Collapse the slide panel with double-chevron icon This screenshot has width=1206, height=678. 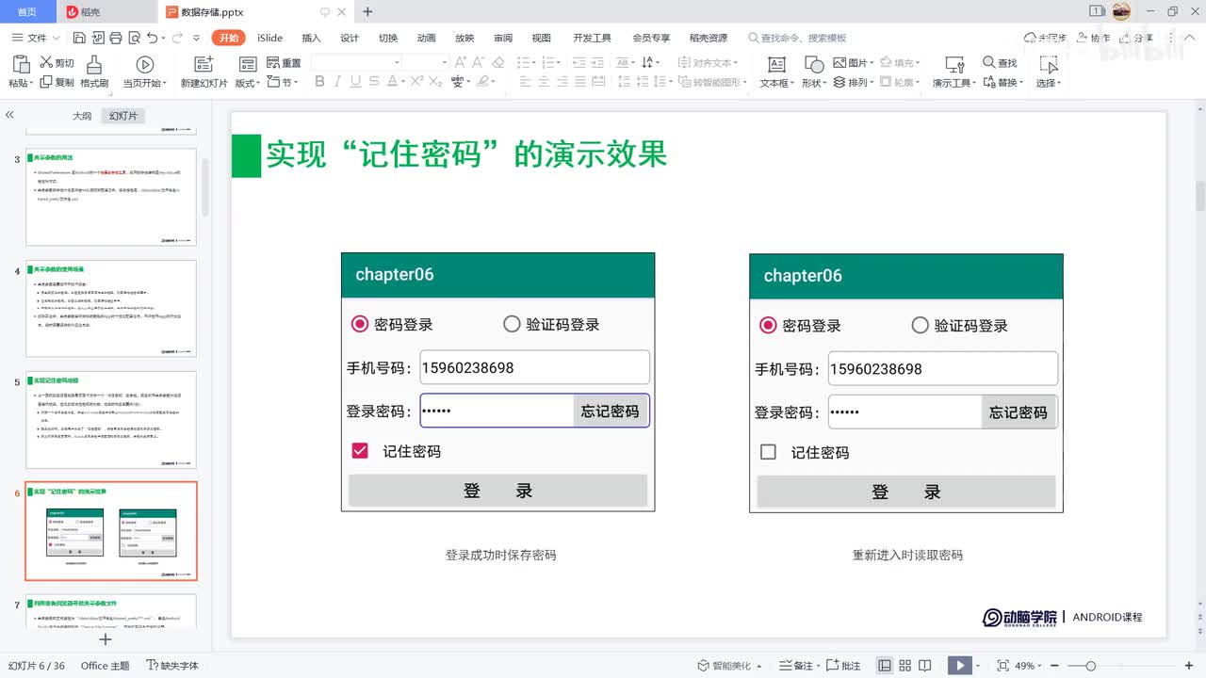pos(9,115)
